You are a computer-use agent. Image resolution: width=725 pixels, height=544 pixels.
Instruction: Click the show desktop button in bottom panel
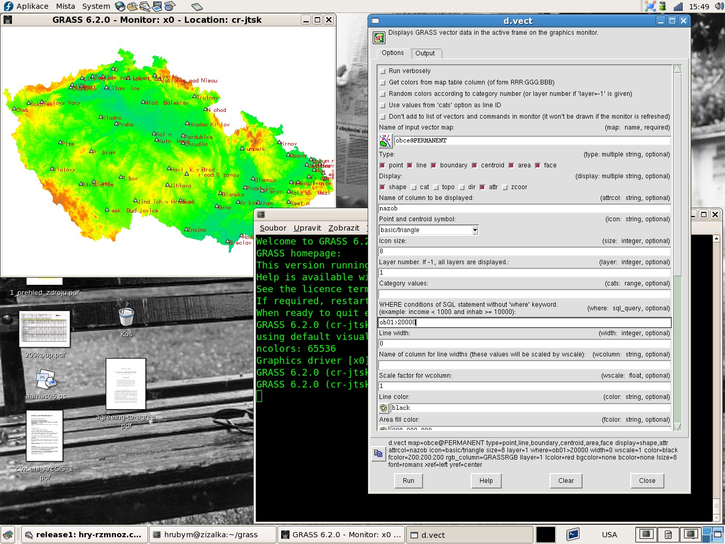pos(7,535)
